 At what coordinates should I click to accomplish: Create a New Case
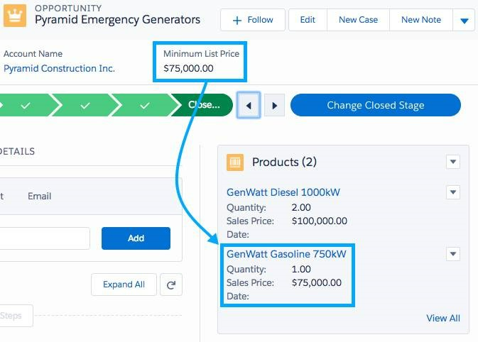358,20
